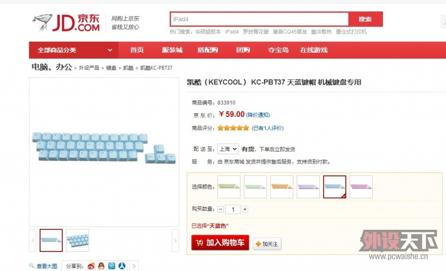Screen dimensions: 446x271
Task: Open 电脑、办公 breadcrumb category
Action: pos(52,67)
